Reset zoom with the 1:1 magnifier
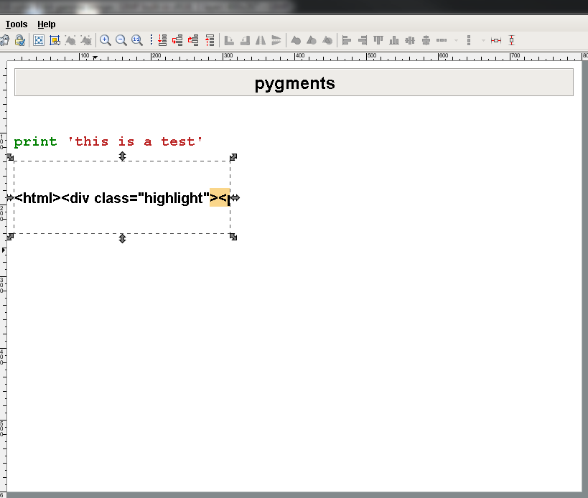The image size is (588, 498). [137, 40]
